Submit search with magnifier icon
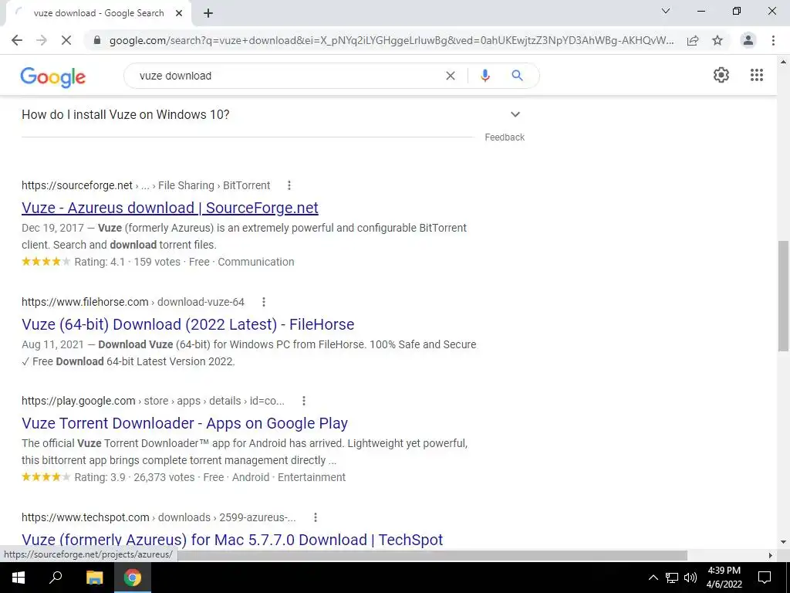Image resolution: width=790 pixels, height=593 pixels. tap(517, 76)
